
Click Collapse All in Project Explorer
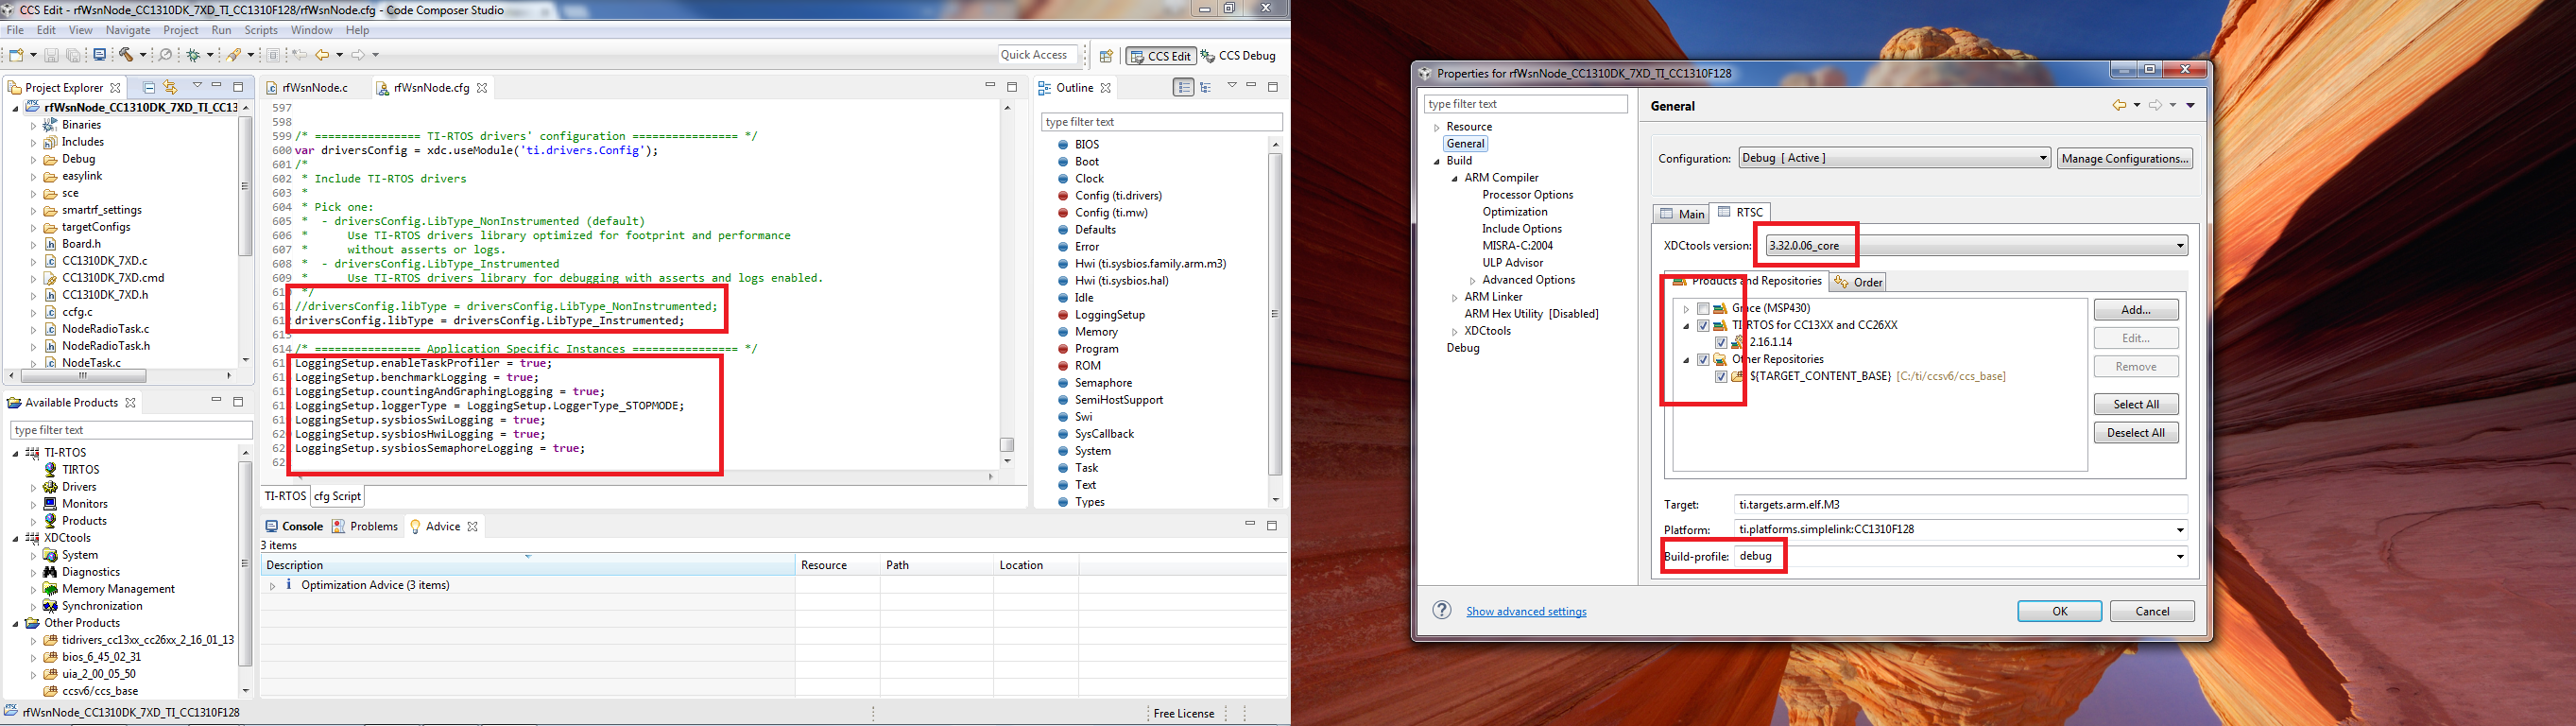[149, 87]
